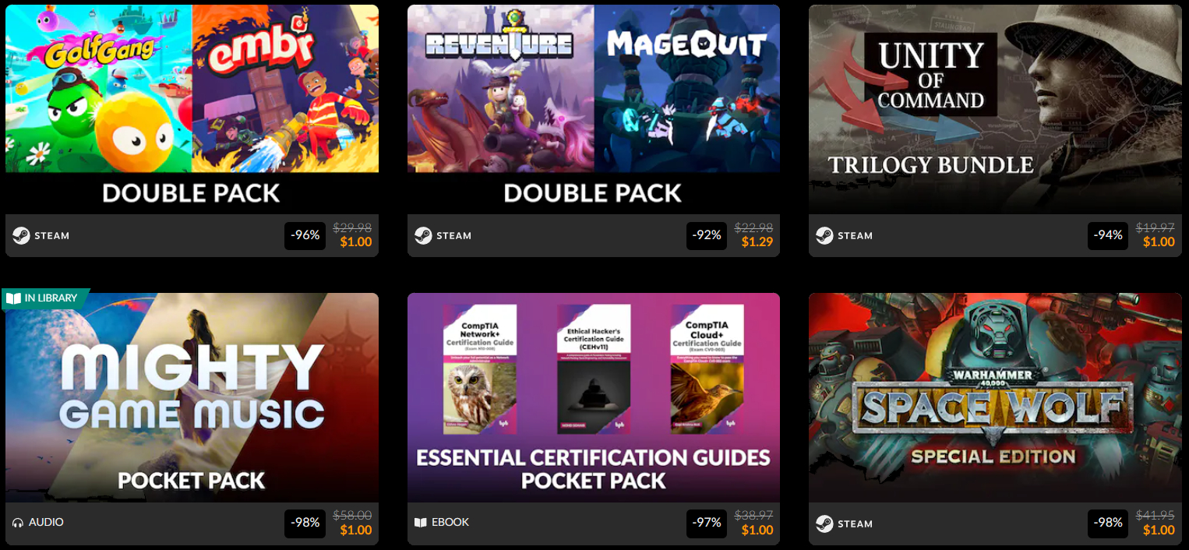Open Unity of Command Trilogy Bundle image
The height and width of the screenshot is (550, 1189).
point(995,109)
